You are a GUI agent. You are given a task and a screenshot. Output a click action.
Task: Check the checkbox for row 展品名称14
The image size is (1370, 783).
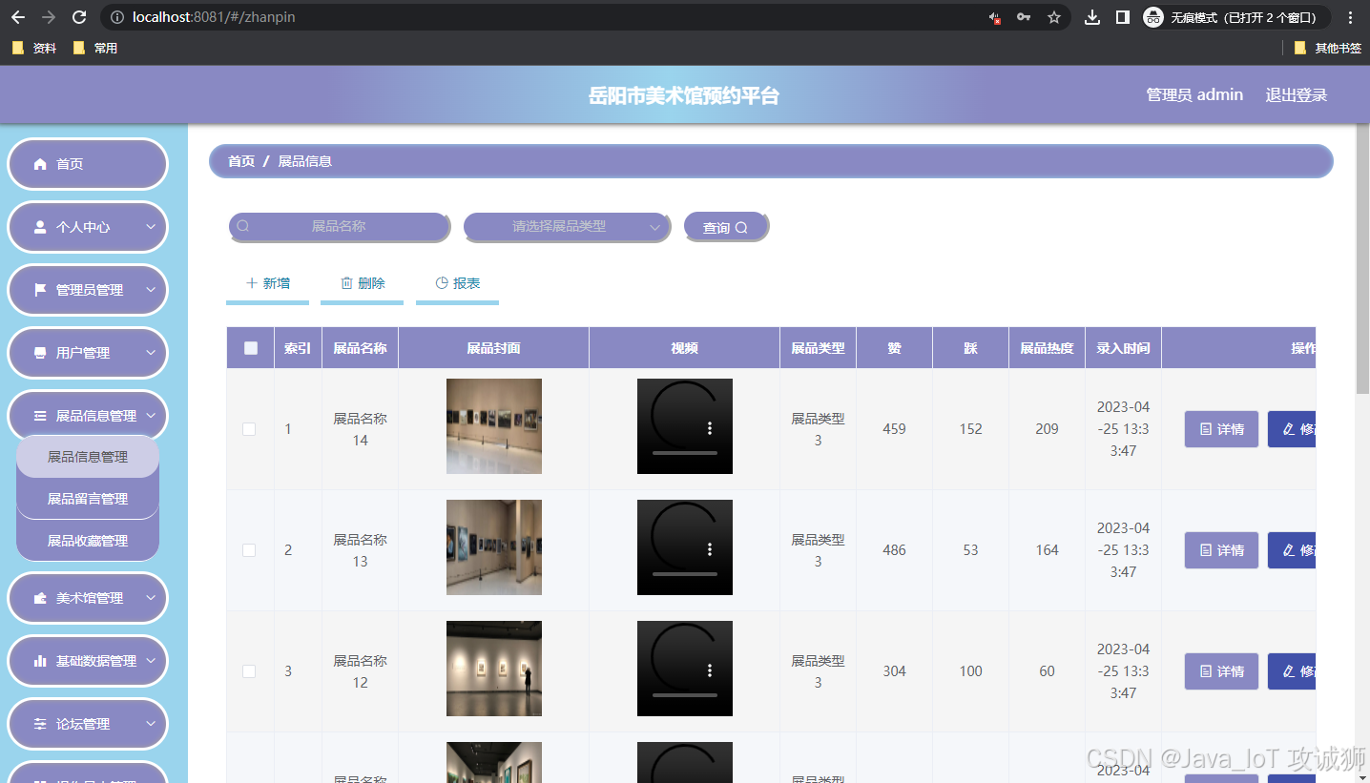[x=249, y=429]
